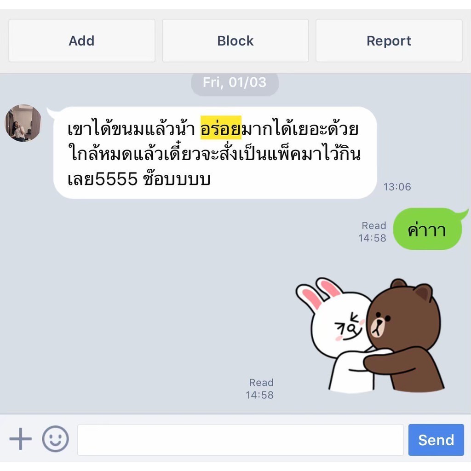471x471 pixels.
Task: Open the emoji smiley picker icon
Action: click(55, 439)
